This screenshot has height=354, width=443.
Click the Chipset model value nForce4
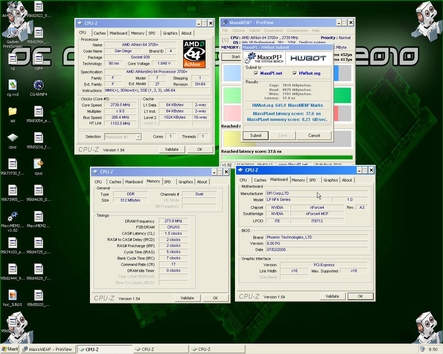[x=317, y=207]
